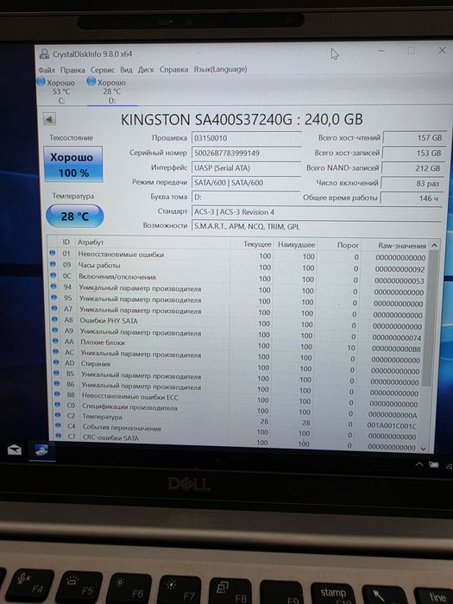Image resolution: width=453 pixels, height=604 pixels.
Task: Click status dot of attribute AD Стирания
Action: [56, 362]
